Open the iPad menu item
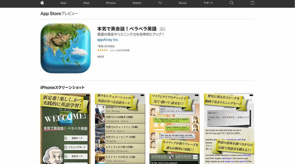The height and width of the screenshot is (164, 295). [x=86, y=3]
